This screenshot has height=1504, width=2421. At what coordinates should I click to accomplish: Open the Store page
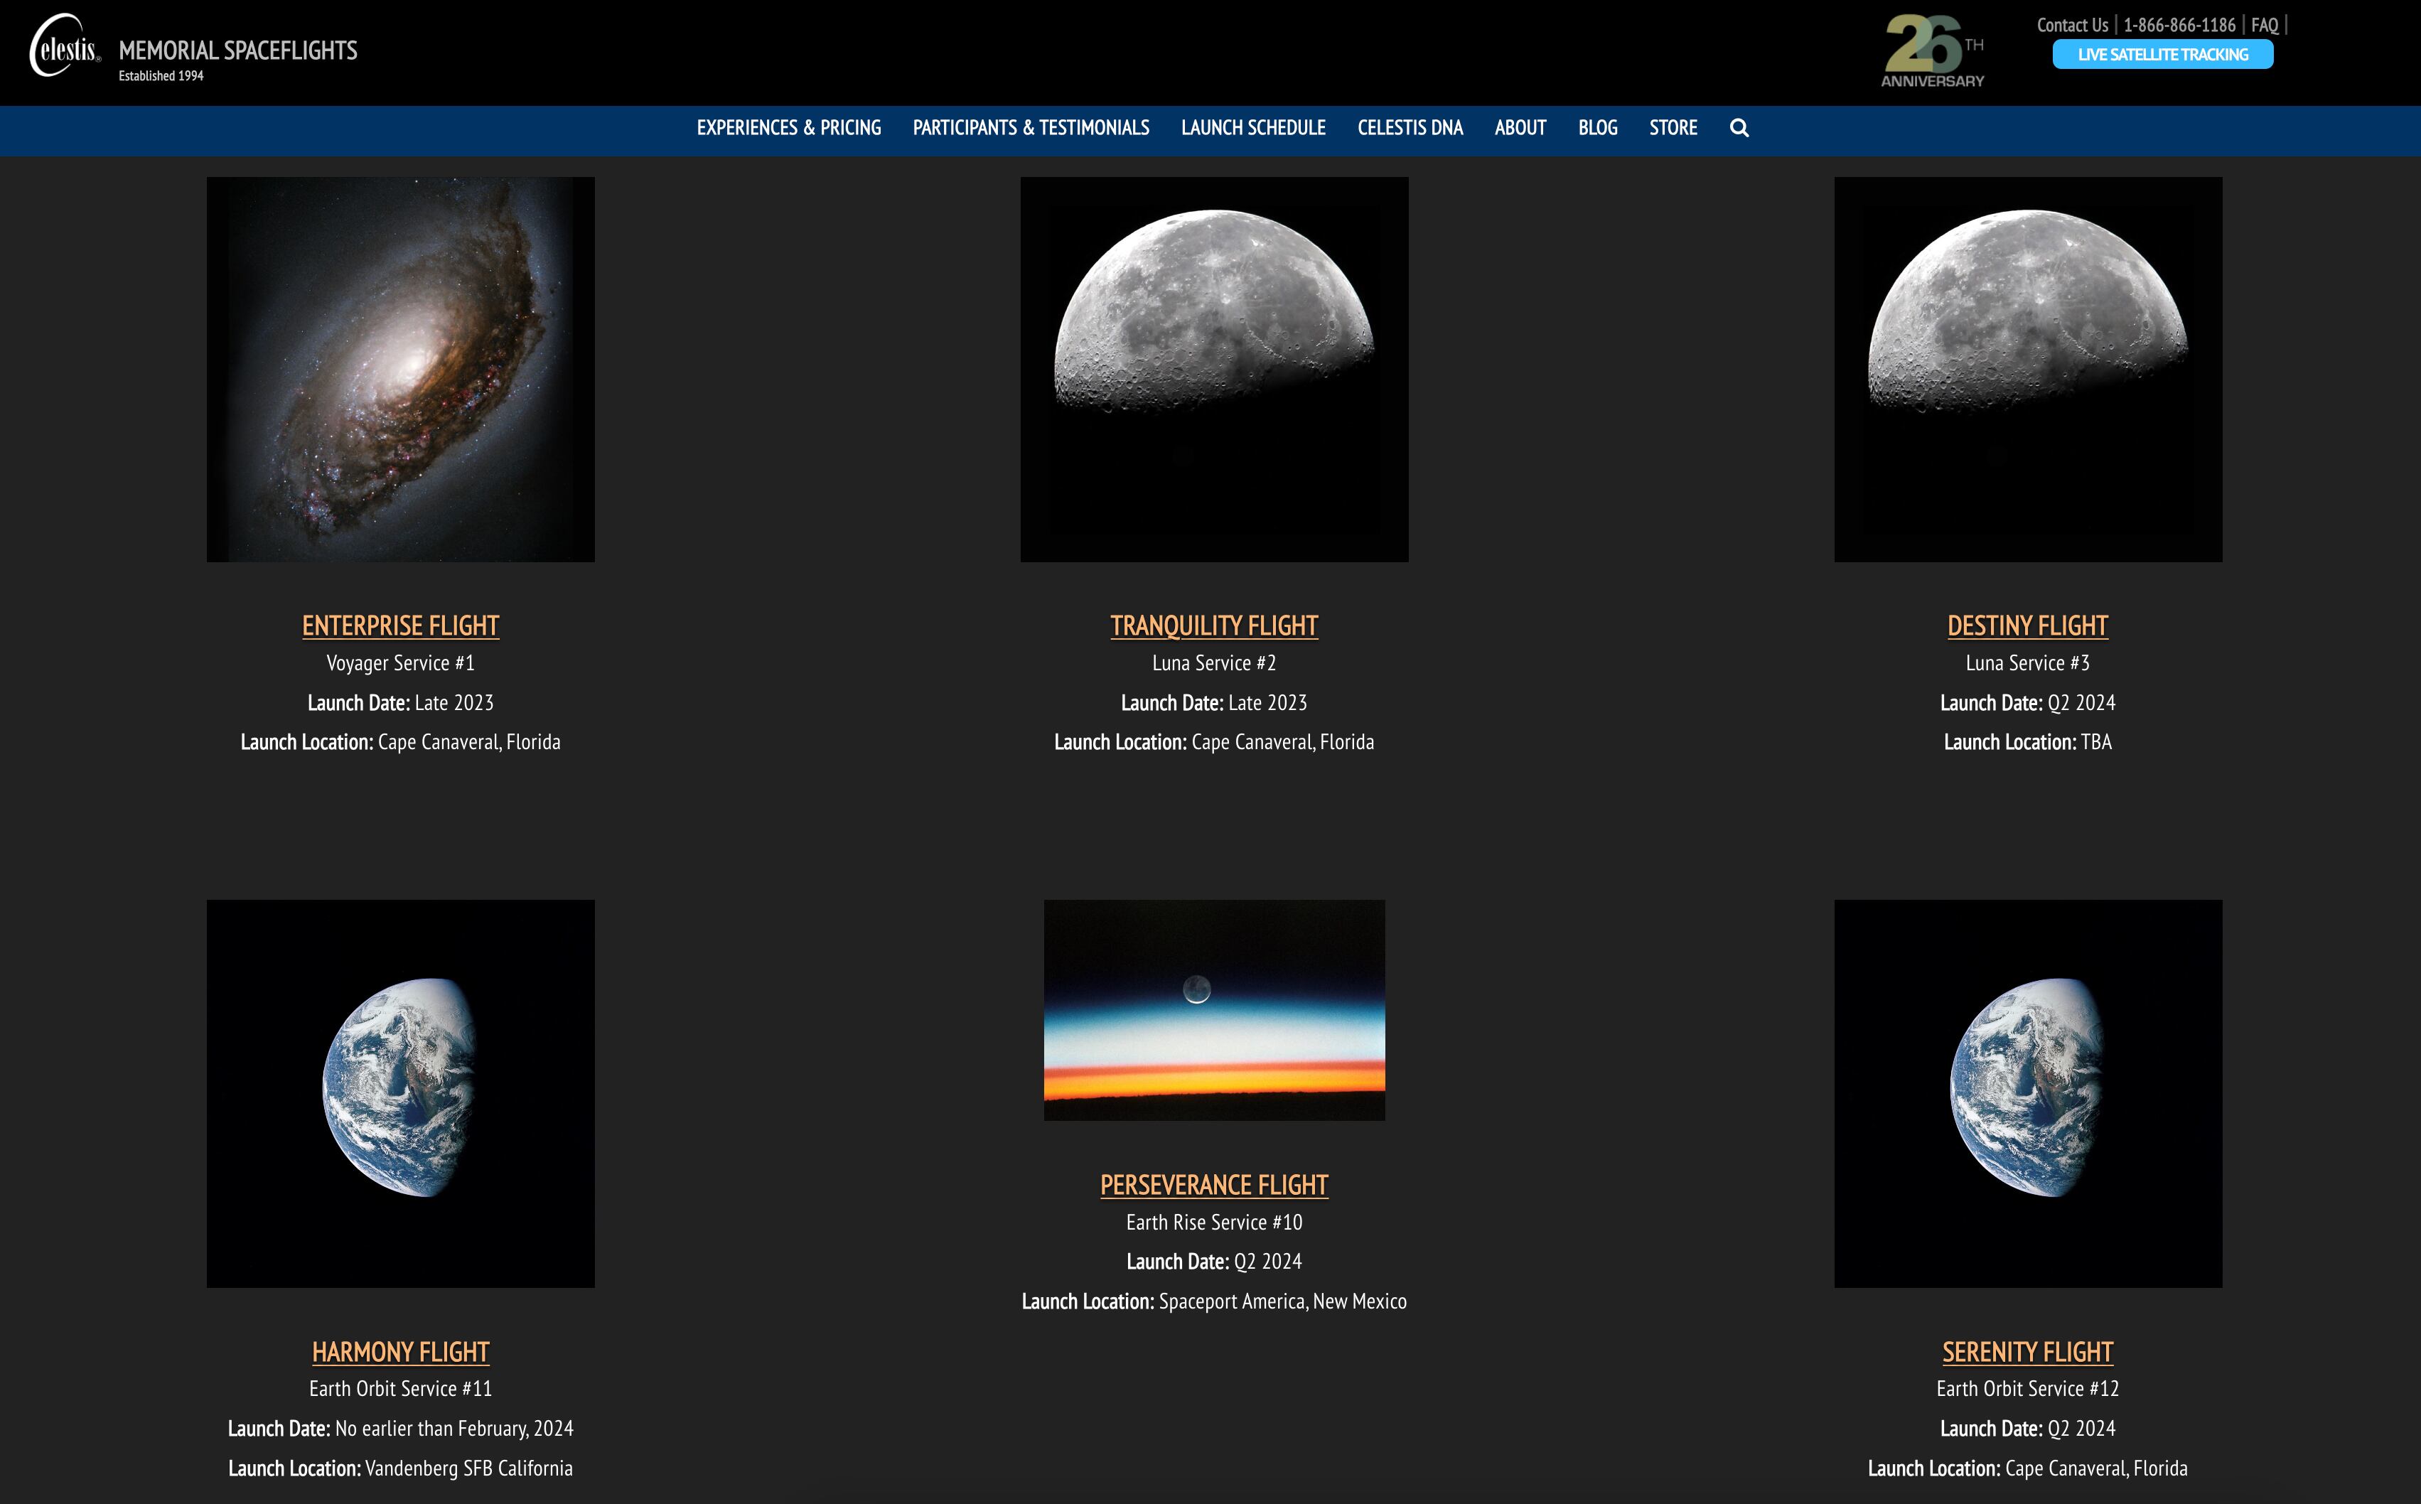tap(1673, 127)
